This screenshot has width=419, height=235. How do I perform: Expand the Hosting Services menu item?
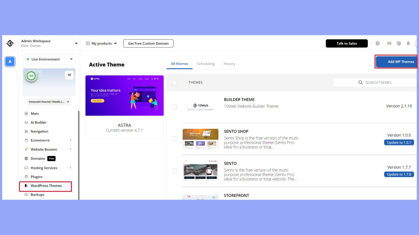[x=44, y=168]
